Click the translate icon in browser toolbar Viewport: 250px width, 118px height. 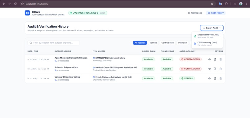tap(220, 4)
